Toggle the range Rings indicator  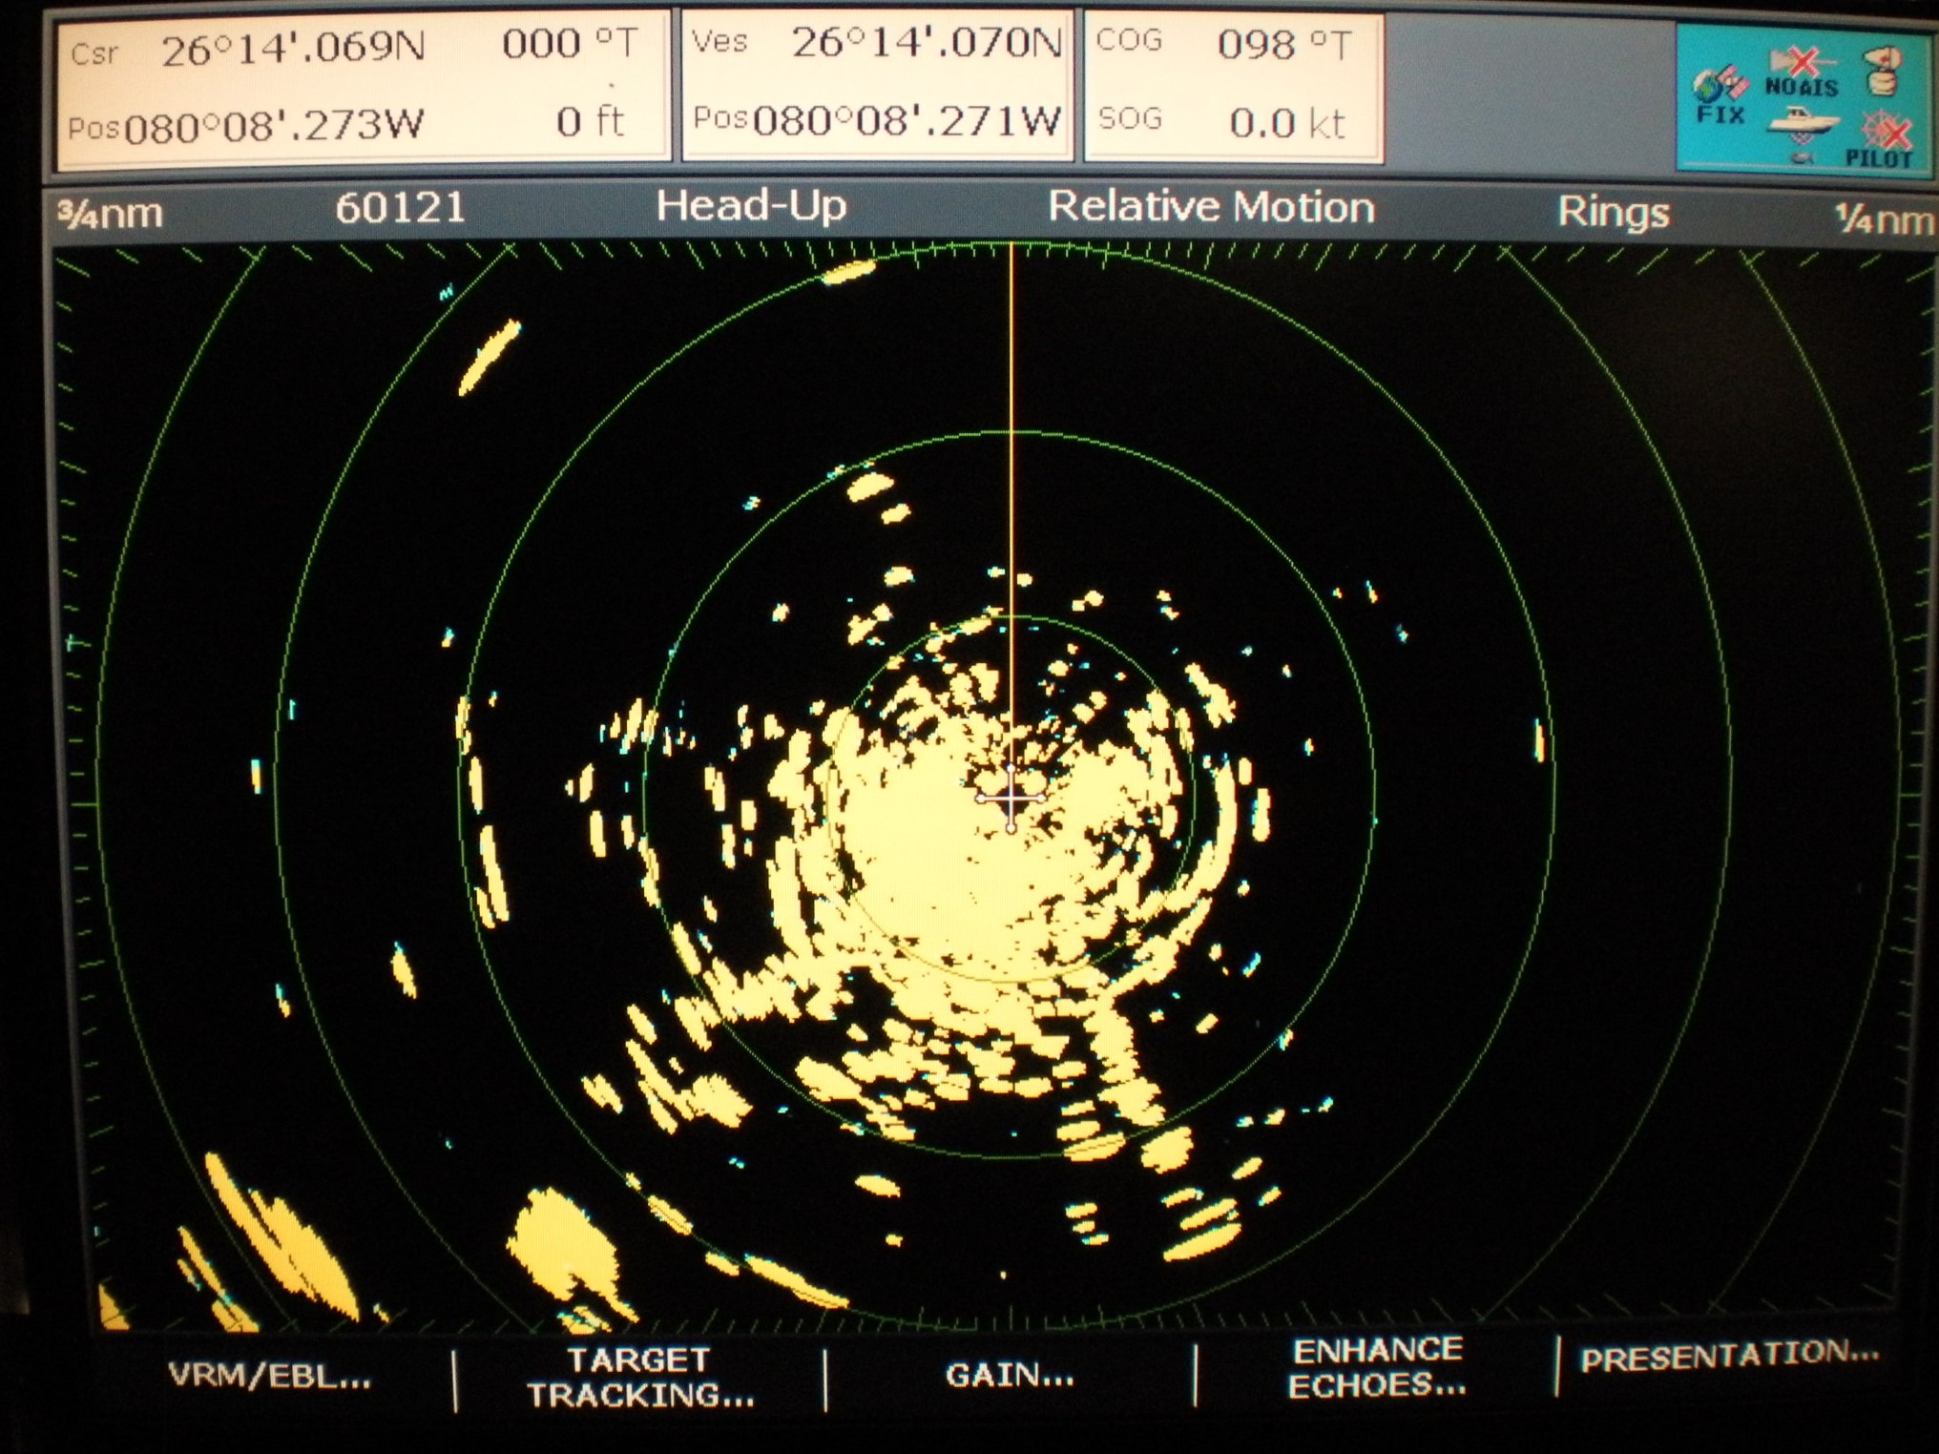pyautogui.click(x=1613, y=212)
